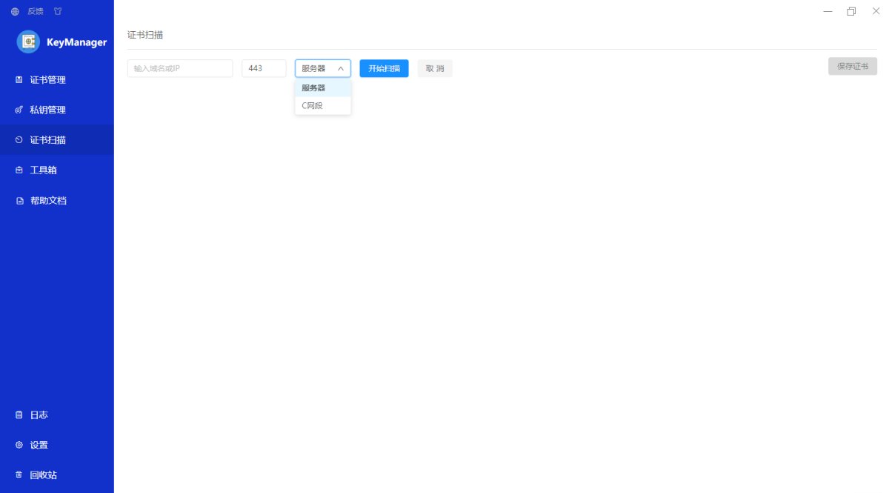Open the 反馈 feedback link
Viewport: 889px width, 493px height.
[36, 11]
